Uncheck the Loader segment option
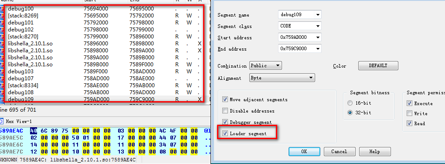The height and width of the screenshot is (164, 445). coord(225,133)
